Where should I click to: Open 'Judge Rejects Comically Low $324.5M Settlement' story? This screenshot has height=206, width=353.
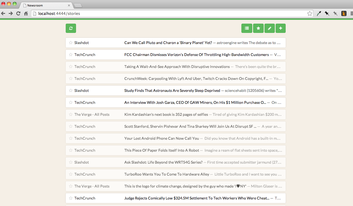pos(197,198)
